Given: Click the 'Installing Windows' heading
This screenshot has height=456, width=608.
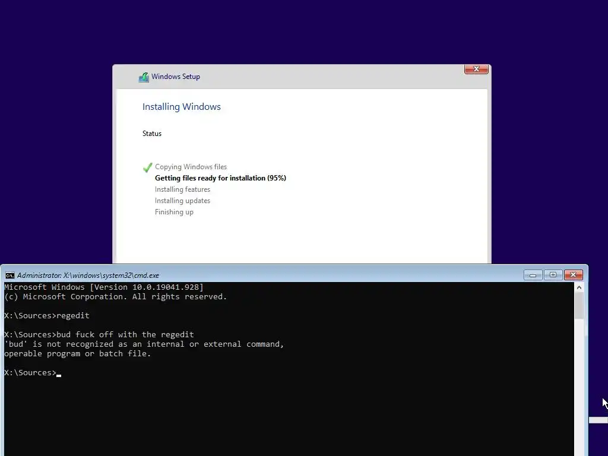Looking at the screenshot, I should 182,107.
